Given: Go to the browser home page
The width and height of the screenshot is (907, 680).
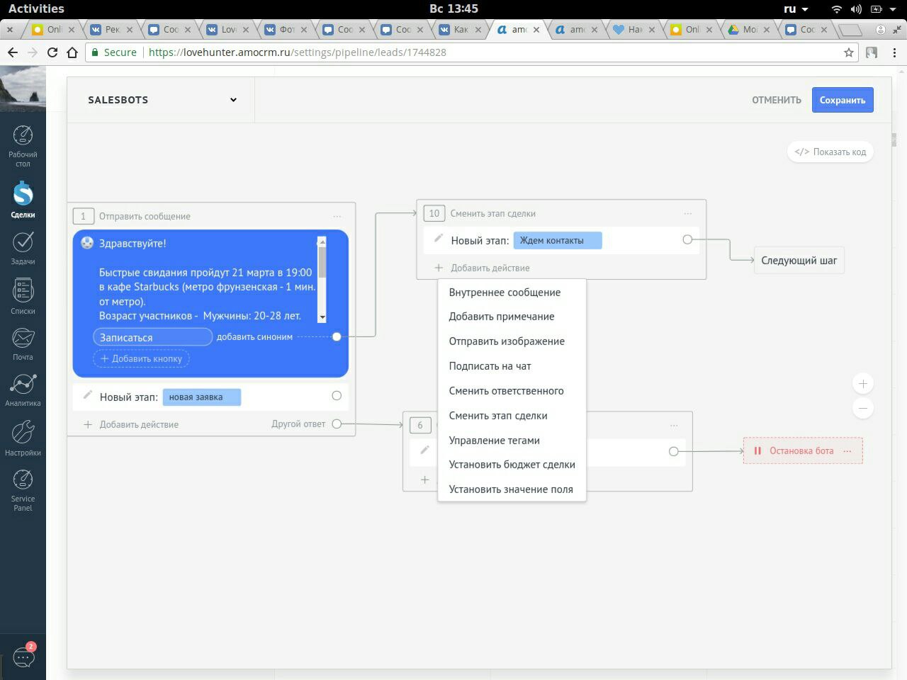Looking at the screenshot, I should click(72, 52).
